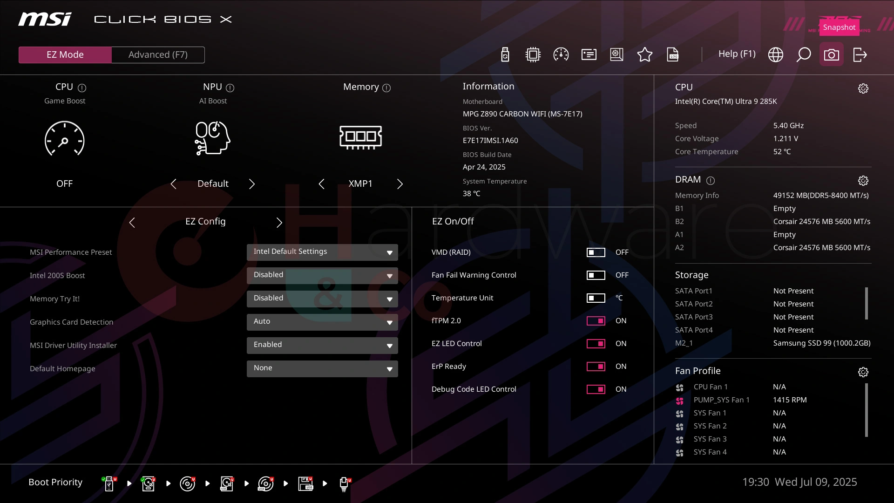Click CPU Game Boost info icon
Screen dimensions: 894x503
[x=82, y=88]
